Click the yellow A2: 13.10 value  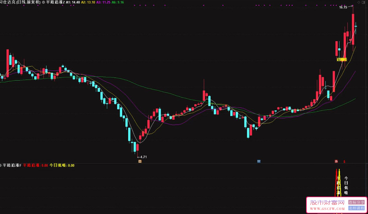coord(88,2)
